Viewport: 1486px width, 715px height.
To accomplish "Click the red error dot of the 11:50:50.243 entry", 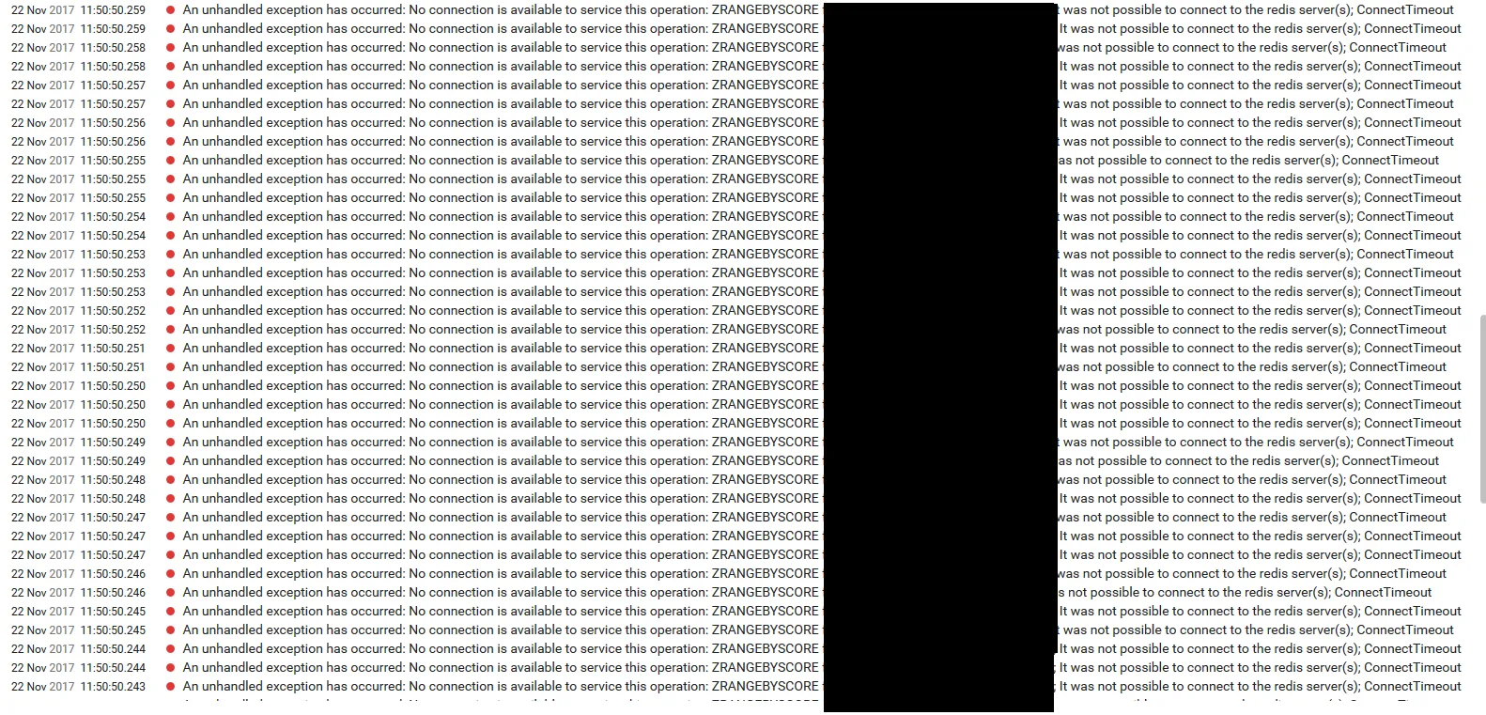I will pos(170,687).
